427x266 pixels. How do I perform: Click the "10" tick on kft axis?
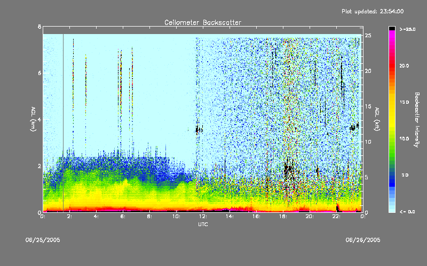[x=368, y=142]
